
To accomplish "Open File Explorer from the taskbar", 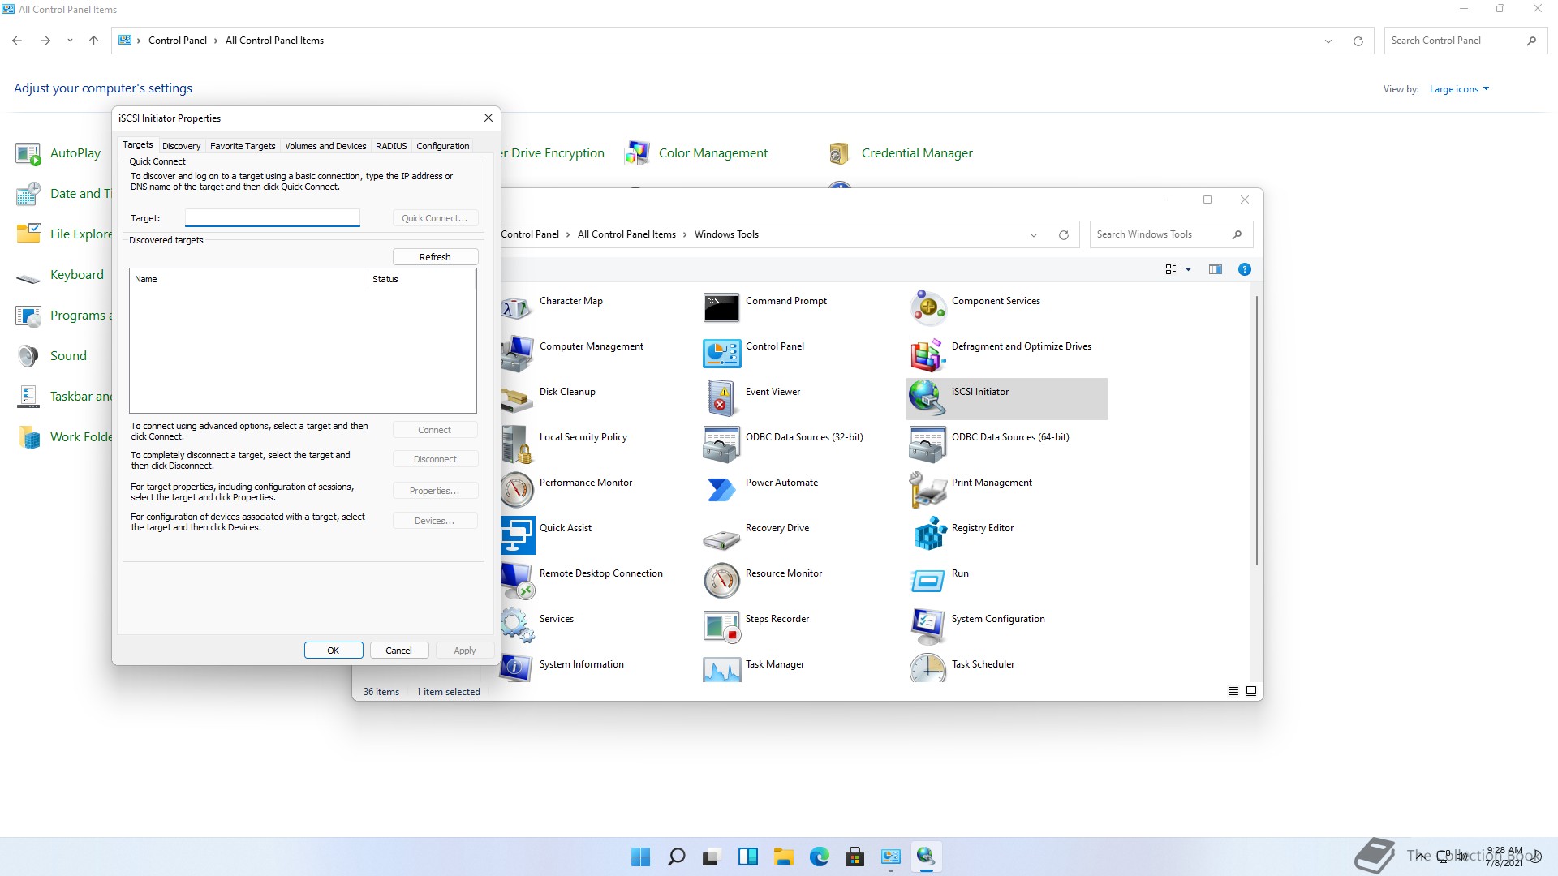I will tap(783, 857).
